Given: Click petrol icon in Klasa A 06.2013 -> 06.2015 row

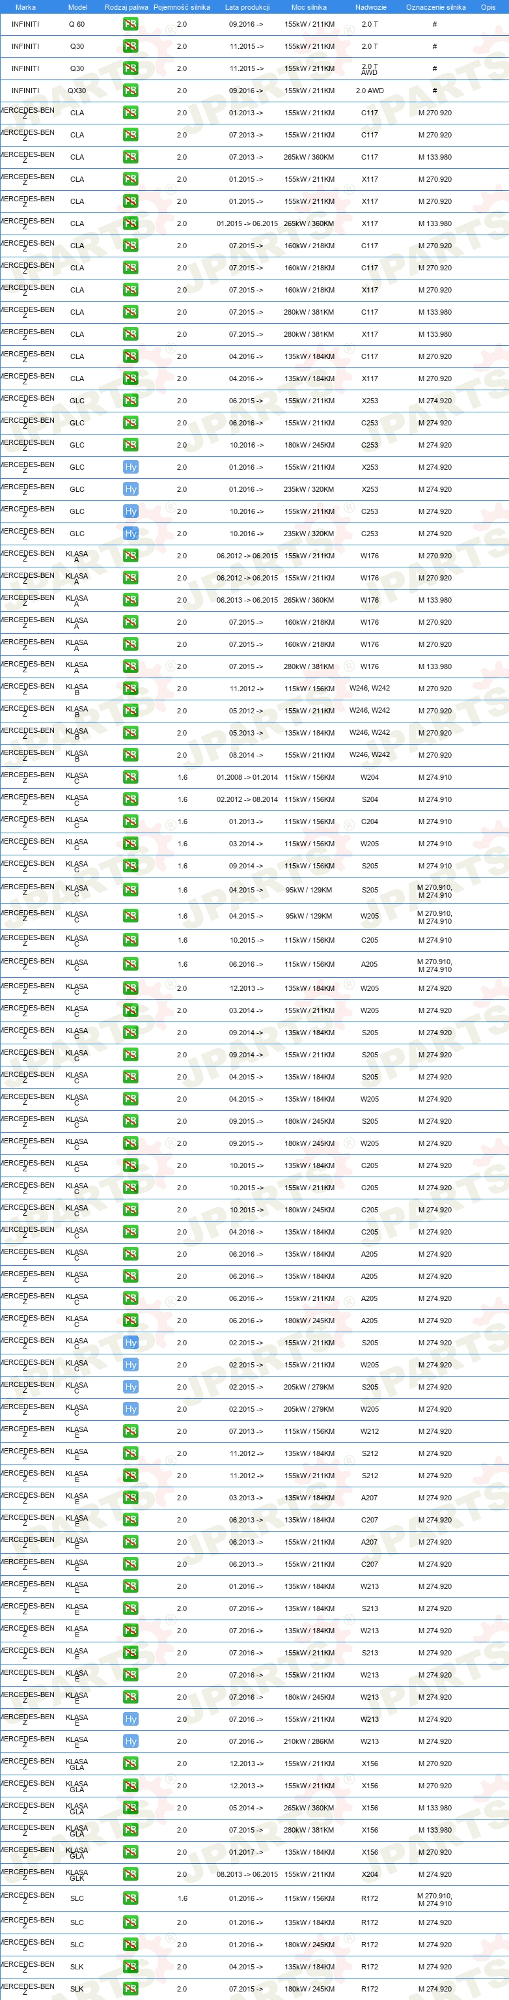Looking at the screenshot, I should (130, 600).
